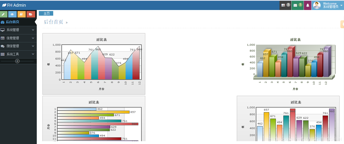The image size is (344, 144).
Task: Click the list icon beside 信息管理
Action: (3, 38)
